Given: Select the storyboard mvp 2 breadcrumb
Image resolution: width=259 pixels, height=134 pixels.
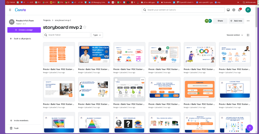Looking at the screenshot, I should coord(63,20).
